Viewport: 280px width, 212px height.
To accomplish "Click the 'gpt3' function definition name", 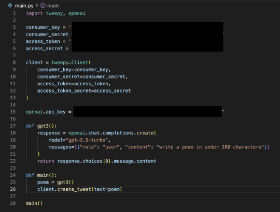I will (x=43, y=126).
